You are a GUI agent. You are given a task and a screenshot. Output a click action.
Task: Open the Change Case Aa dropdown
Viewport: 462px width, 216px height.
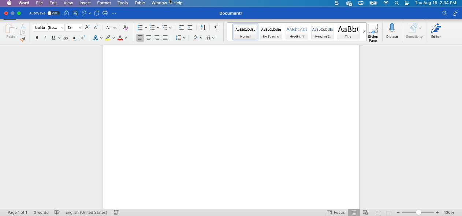pyautogui.click(x=111, y=27)
